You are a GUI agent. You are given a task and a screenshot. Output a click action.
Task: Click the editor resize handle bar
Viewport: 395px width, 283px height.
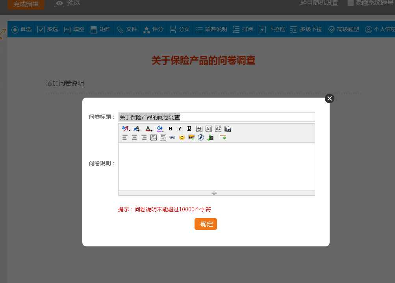[217, 193]
